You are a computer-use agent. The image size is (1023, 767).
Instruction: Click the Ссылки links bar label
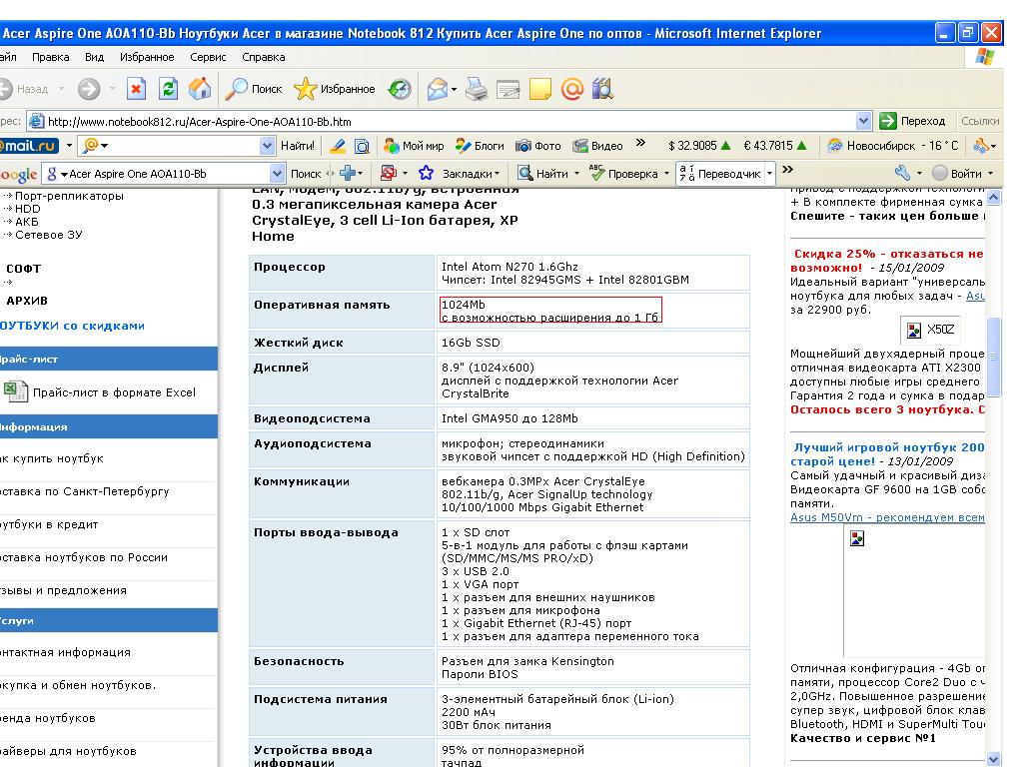point(980,121)
